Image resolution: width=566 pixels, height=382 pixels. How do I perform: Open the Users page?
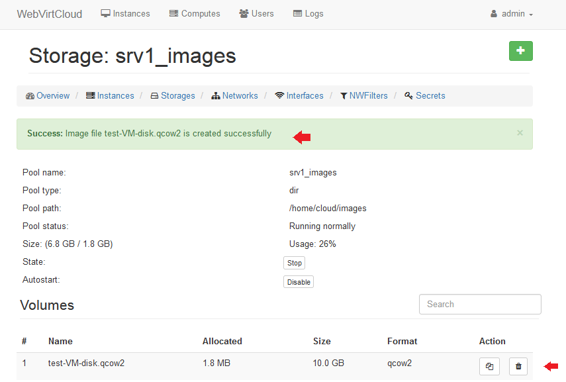pyautogui.click(x=256, y=14)
